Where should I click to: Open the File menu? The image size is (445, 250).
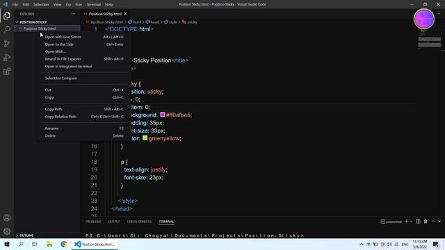[15, 4]
